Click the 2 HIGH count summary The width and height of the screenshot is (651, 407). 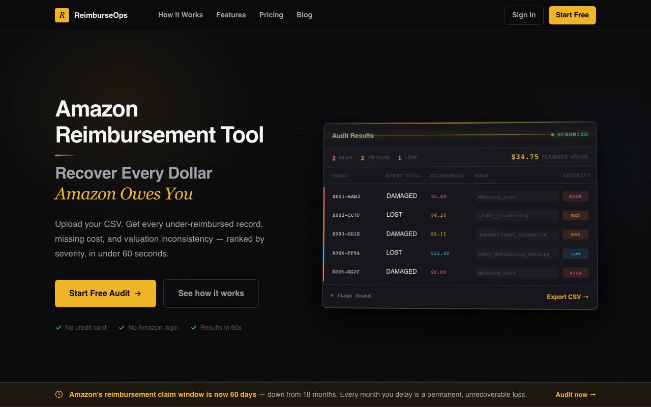click(342, 158)
